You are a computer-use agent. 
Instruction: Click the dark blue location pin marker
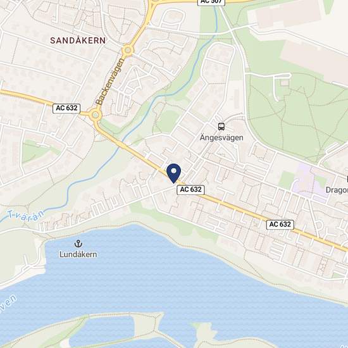(174, 173)
